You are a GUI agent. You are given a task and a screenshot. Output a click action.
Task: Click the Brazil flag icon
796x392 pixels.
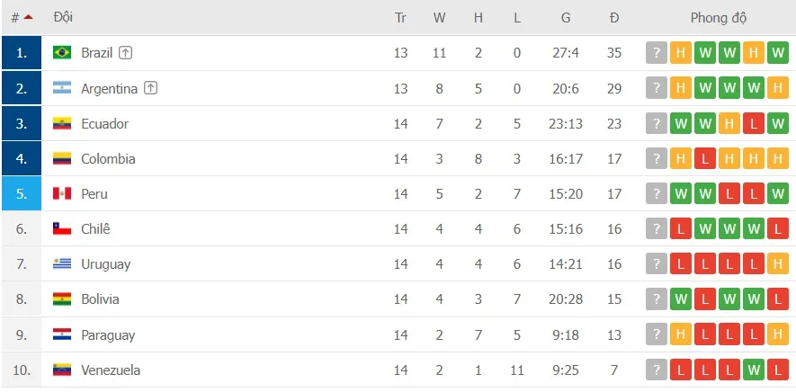coord(62,53)
